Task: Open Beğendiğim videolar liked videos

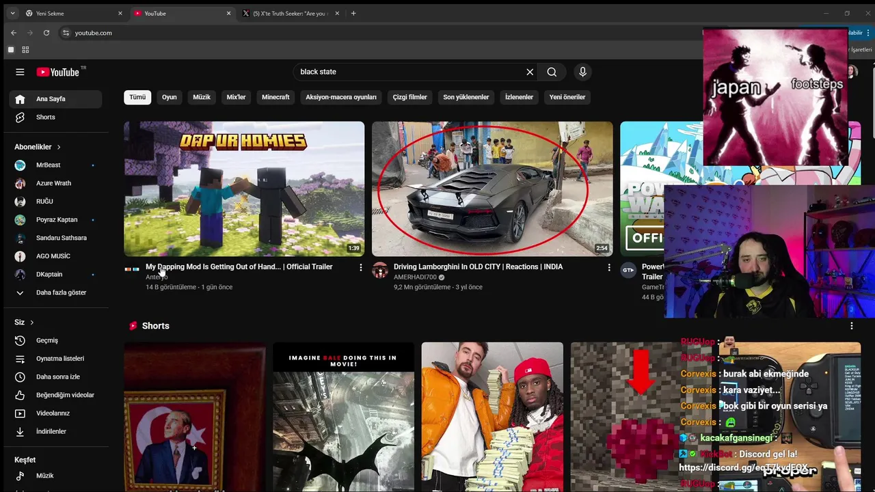Action: [x=55, y=395]
